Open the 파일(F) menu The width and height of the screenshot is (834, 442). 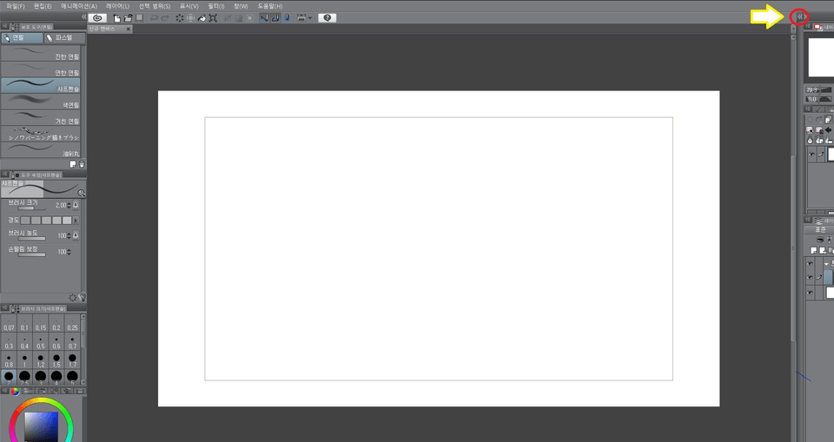tap(16, 6)
